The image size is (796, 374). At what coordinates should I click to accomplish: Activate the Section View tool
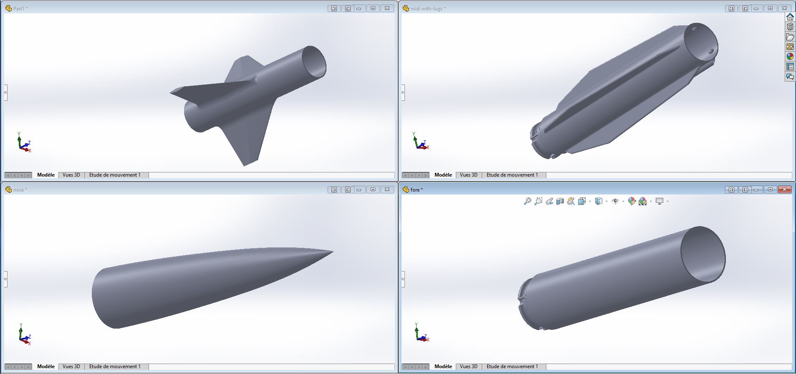tap(560, 202)
